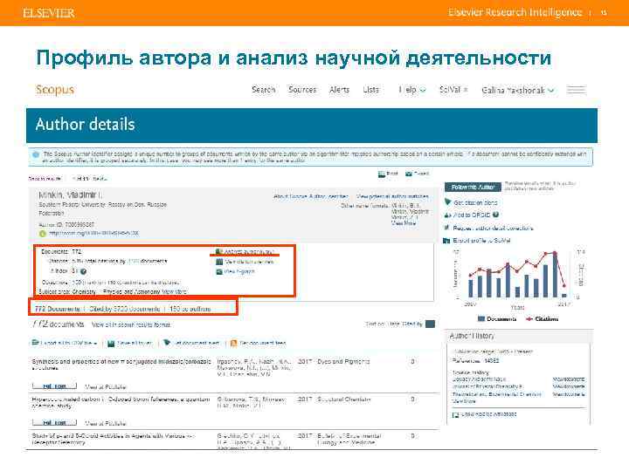Viewport: 629px width, 471px height.
Task: Open View in search results format link
Action: coord(131,324)
